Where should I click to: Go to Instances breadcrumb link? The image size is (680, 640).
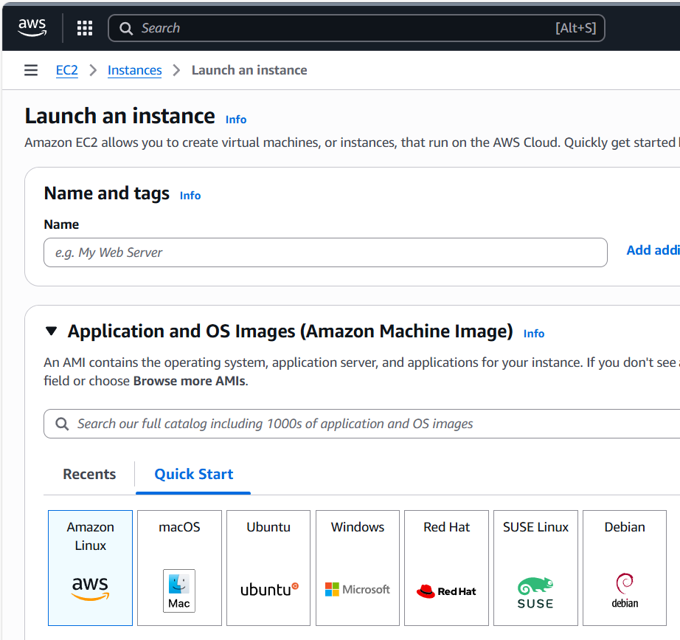(134, 70)
